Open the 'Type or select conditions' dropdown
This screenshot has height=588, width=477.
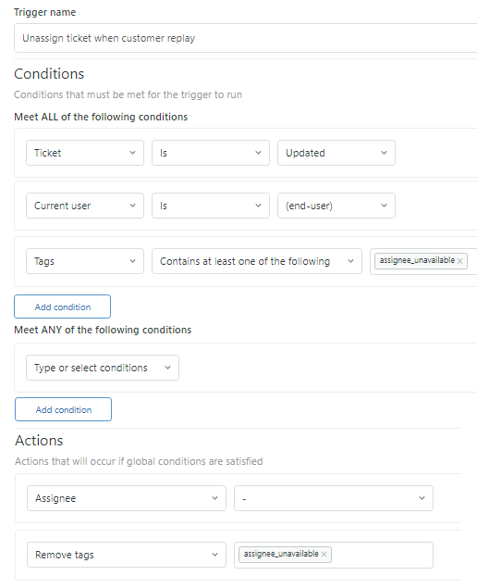pos(103,368)
